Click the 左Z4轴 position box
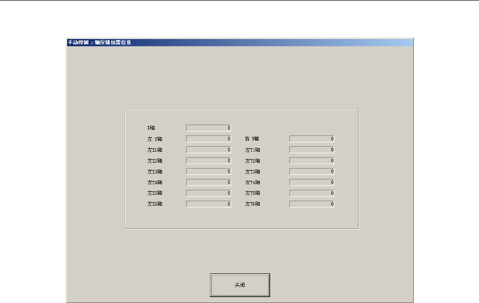479x303 pixels. [209, 182]
